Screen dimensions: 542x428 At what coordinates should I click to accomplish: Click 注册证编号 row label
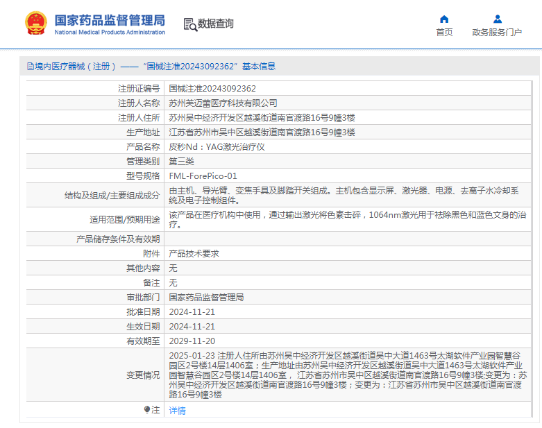(139, 89)
